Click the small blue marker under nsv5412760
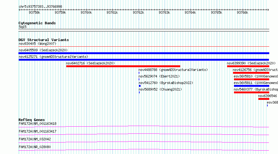 pyautogui.click(x=140, y=86)
